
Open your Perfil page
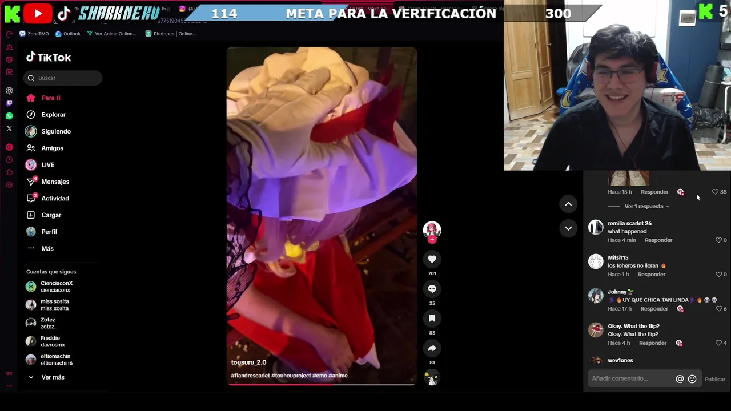point(41,232)
